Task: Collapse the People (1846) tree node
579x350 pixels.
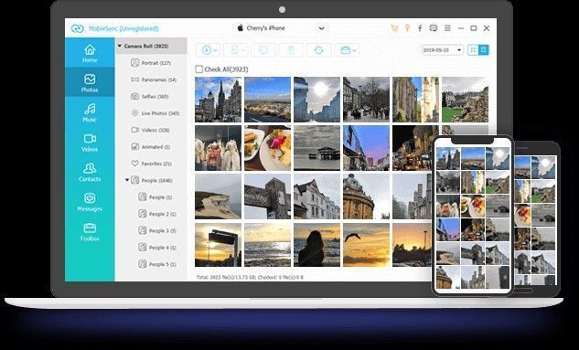Action: (127, 180)
